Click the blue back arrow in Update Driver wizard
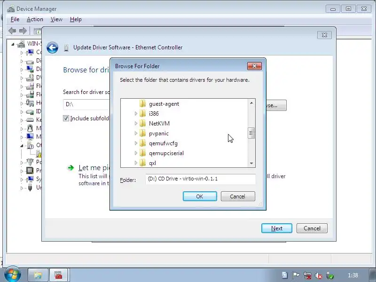376x282 pixels. (x=52, y=47)
